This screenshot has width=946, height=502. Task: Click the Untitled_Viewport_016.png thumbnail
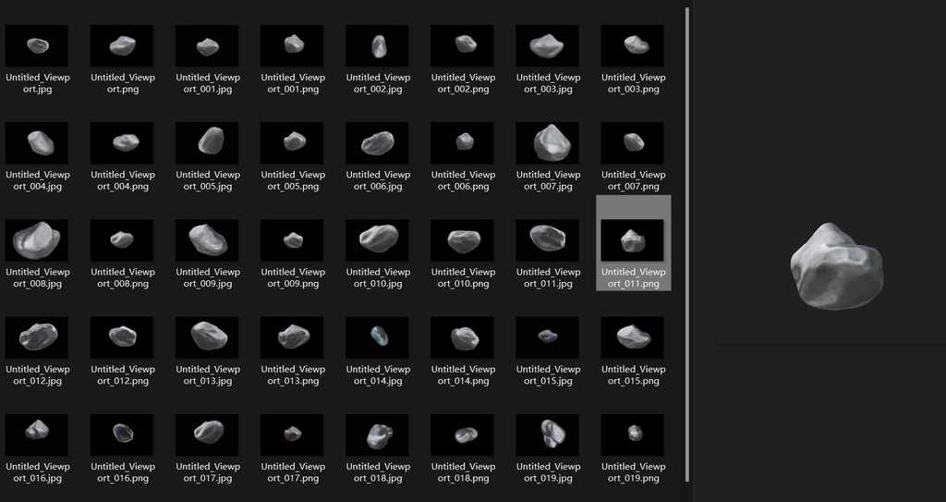pos(122,435)
